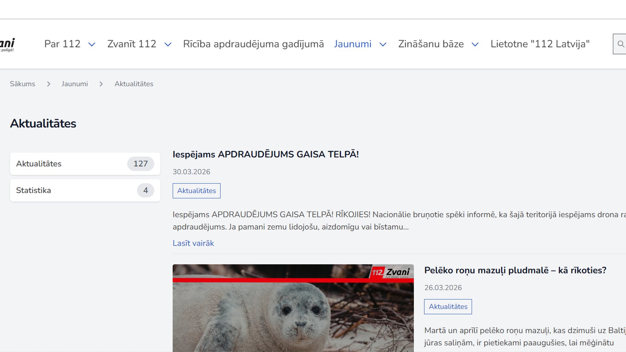Select the Aktualitātes filter showing 127 items
Image resolution: width=626 pixels, height=352 pixels.
pyautogui.click(x=85, y=164)
